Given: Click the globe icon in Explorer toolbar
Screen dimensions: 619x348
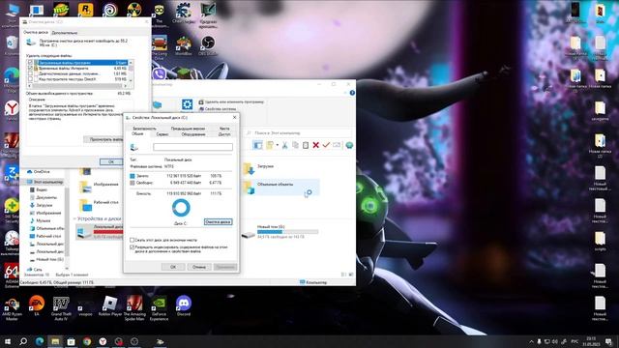Looking at the screenshot, I should click(349, 145).
